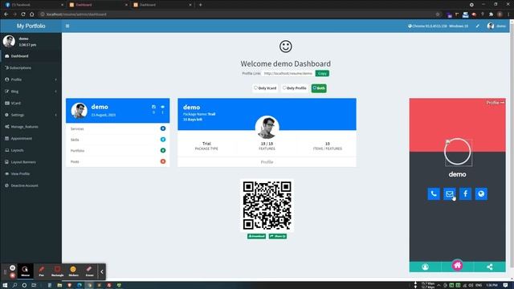Viewport: 514px width, 289px height.
Task: Expand the Settings sidebar submenu arrow
Action: tap(55, 115)
